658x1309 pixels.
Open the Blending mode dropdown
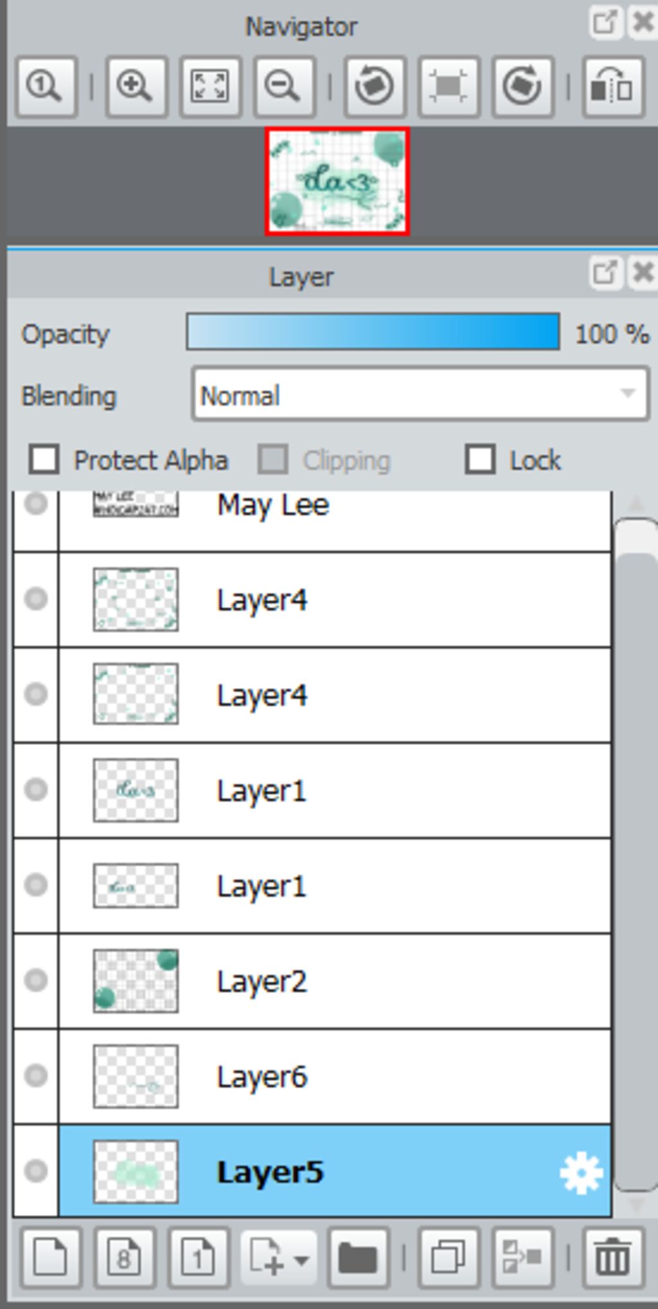[420, 395]
